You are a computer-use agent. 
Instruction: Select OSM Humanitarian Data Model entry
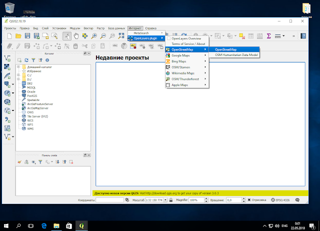(x=234, y=55)
